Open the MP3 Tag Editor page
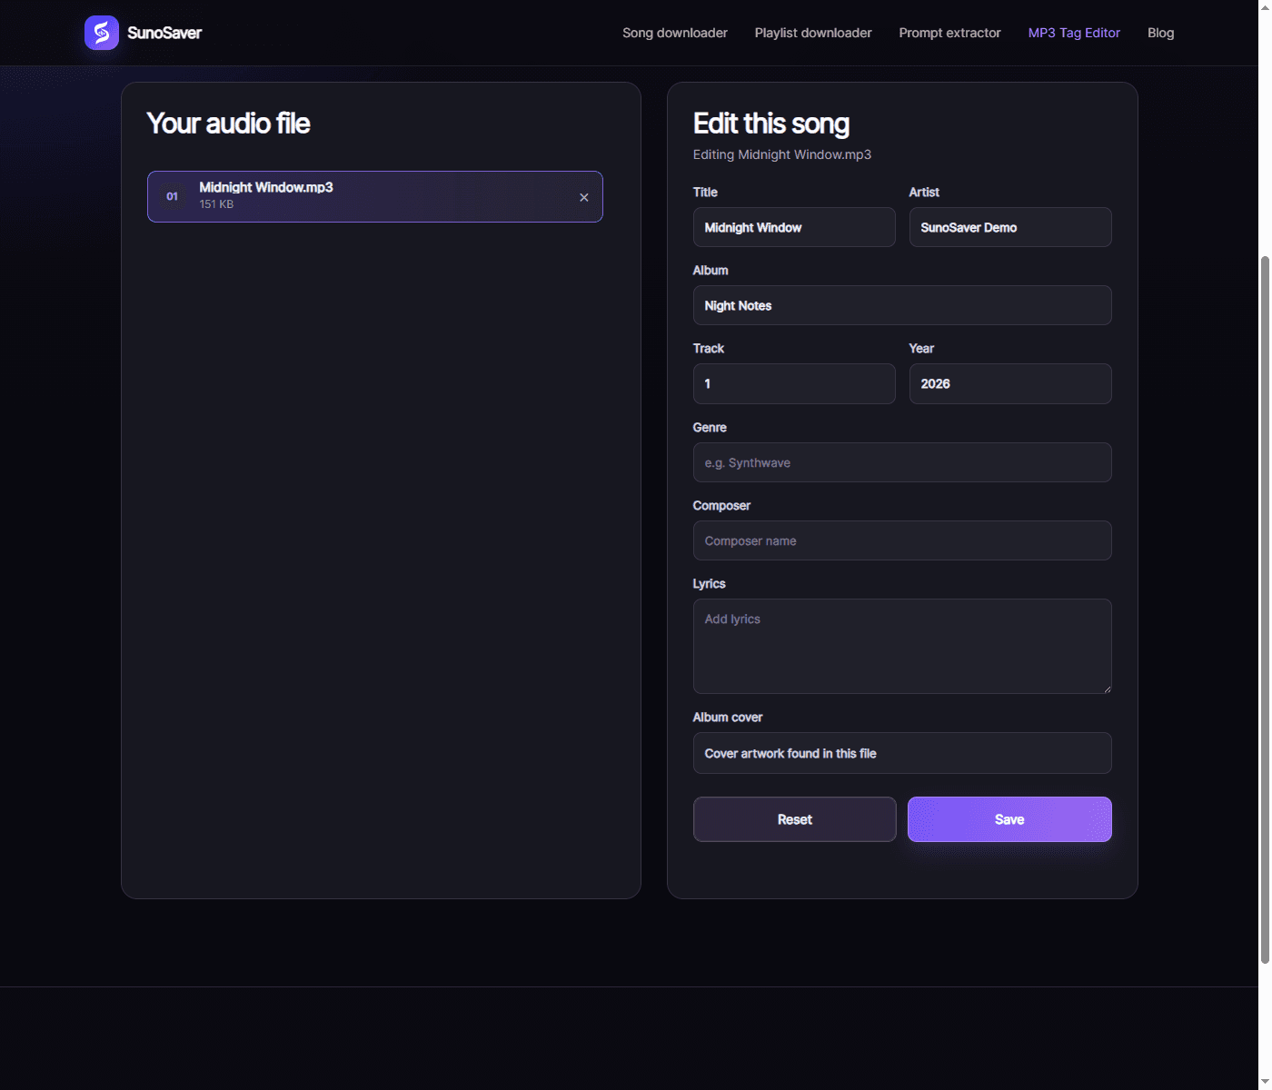Viewport: 1272px width, 1090px height. [1074, 33]
